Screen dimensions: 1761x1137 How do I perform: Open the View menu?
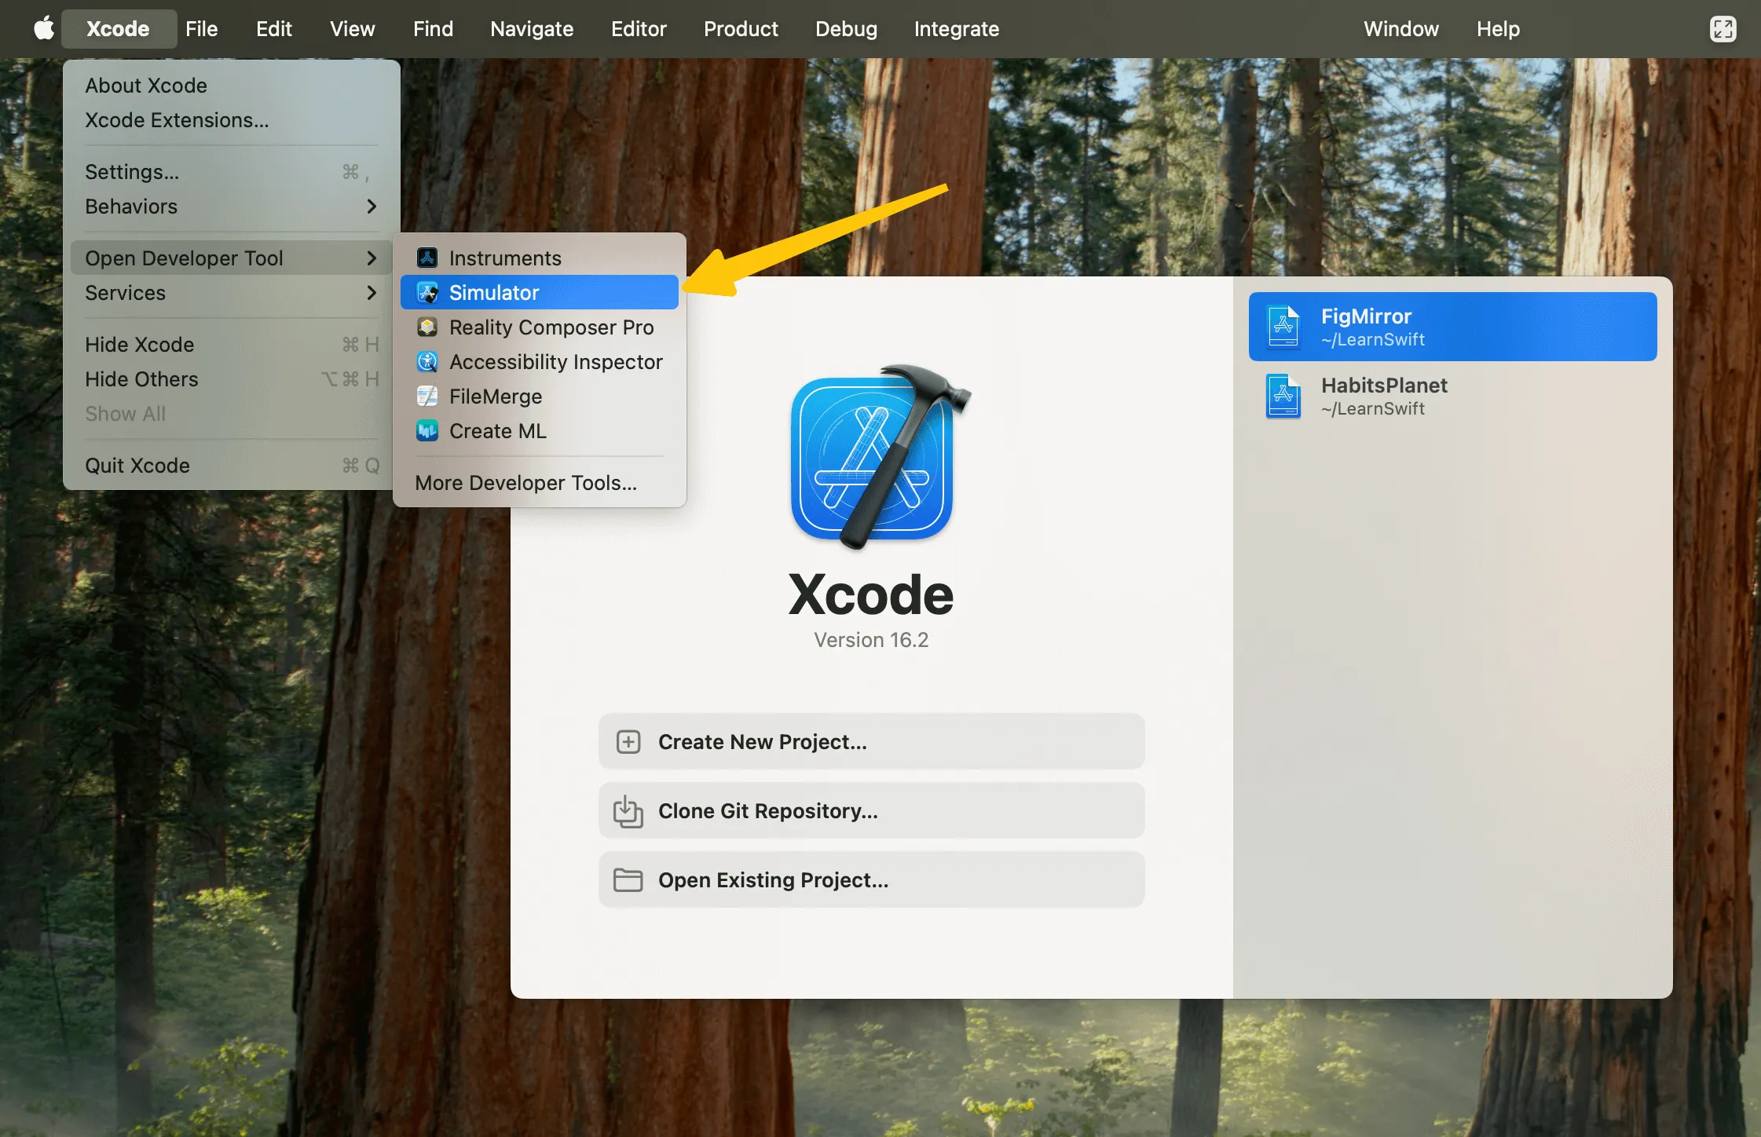(x=352, y=29)
